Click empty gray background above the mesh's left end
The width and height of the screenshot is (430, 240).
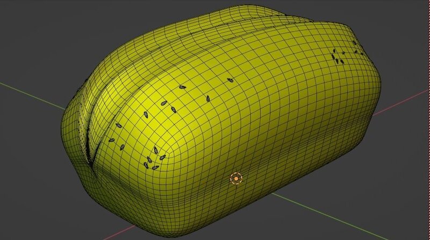[43, 32]
